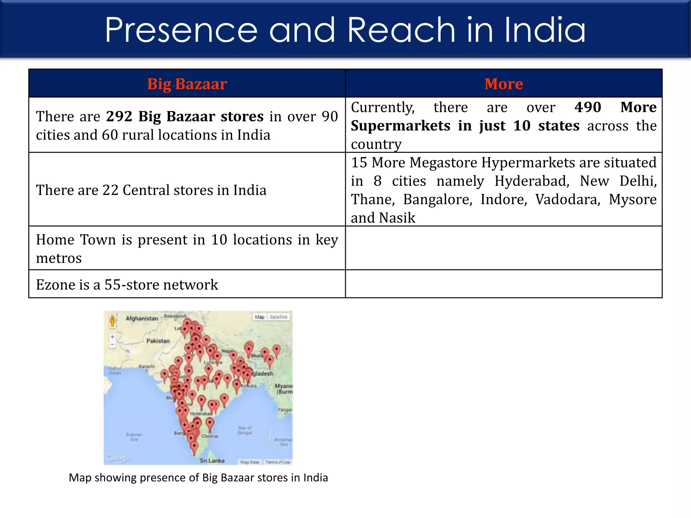The height and width of the screenshot is (518, 691).
Task: Click the '22 Central stores in India' cell
Action: point(187,190)
